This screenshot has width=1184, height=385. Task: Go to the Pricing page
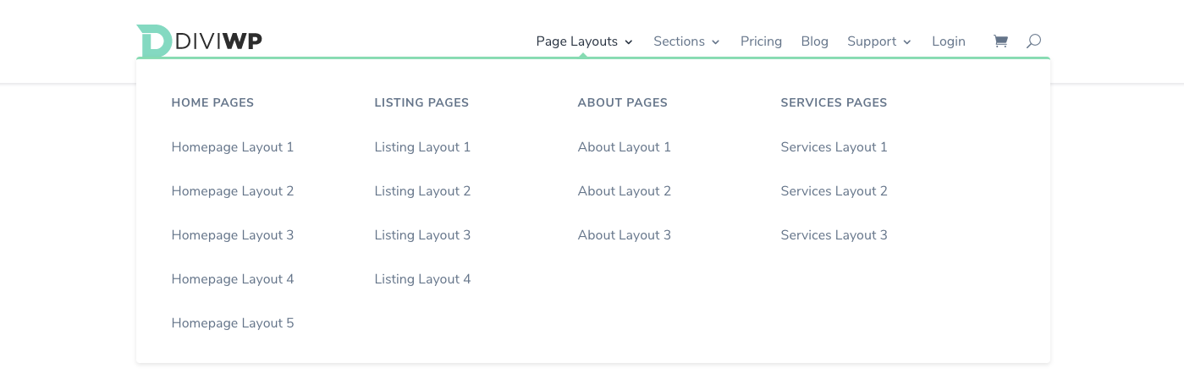point(761,41)
